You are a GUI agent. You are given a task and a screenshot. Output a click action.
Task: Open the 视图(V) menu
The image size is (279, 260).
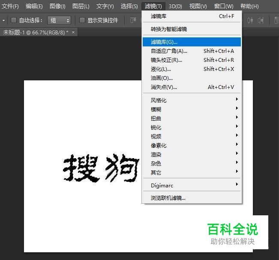(x=198, y=6)
